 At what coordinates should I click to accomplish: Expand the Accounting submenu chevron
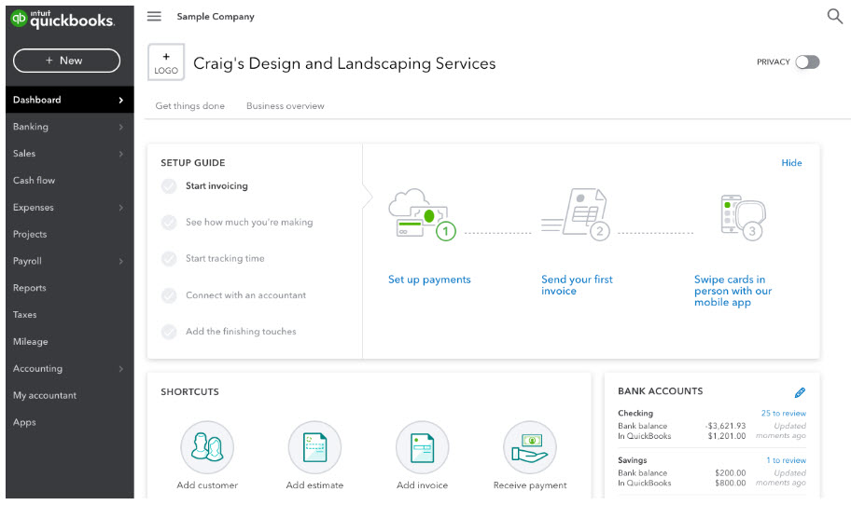(121, 369)
